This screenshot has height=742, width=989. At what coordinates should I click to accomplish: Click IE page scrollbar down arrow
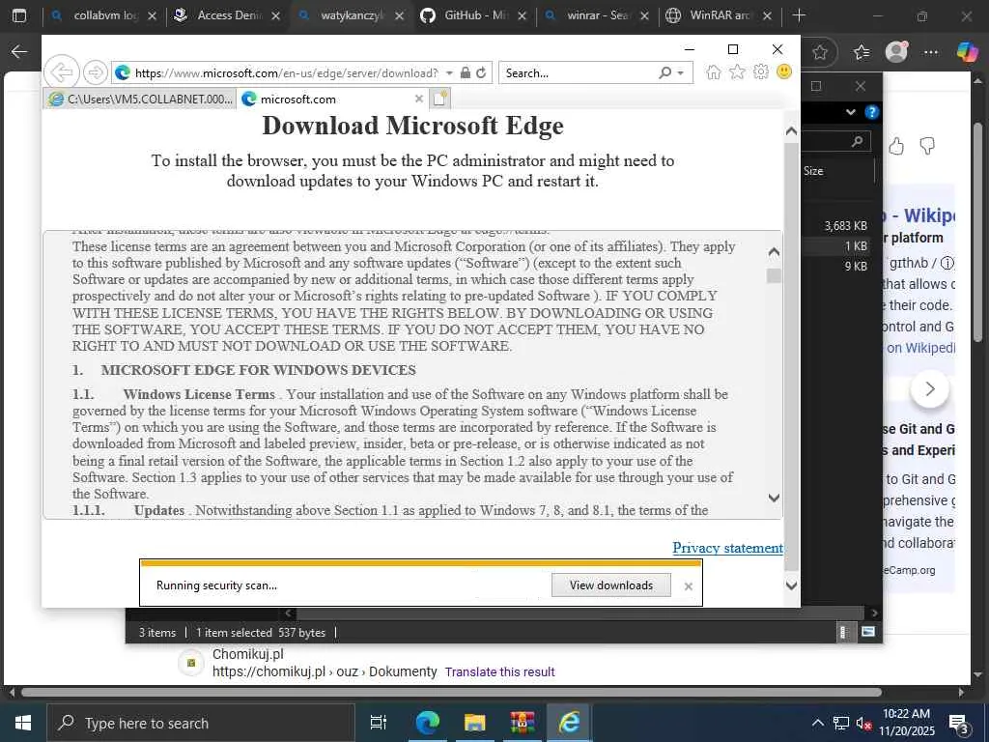coord(791,585)
